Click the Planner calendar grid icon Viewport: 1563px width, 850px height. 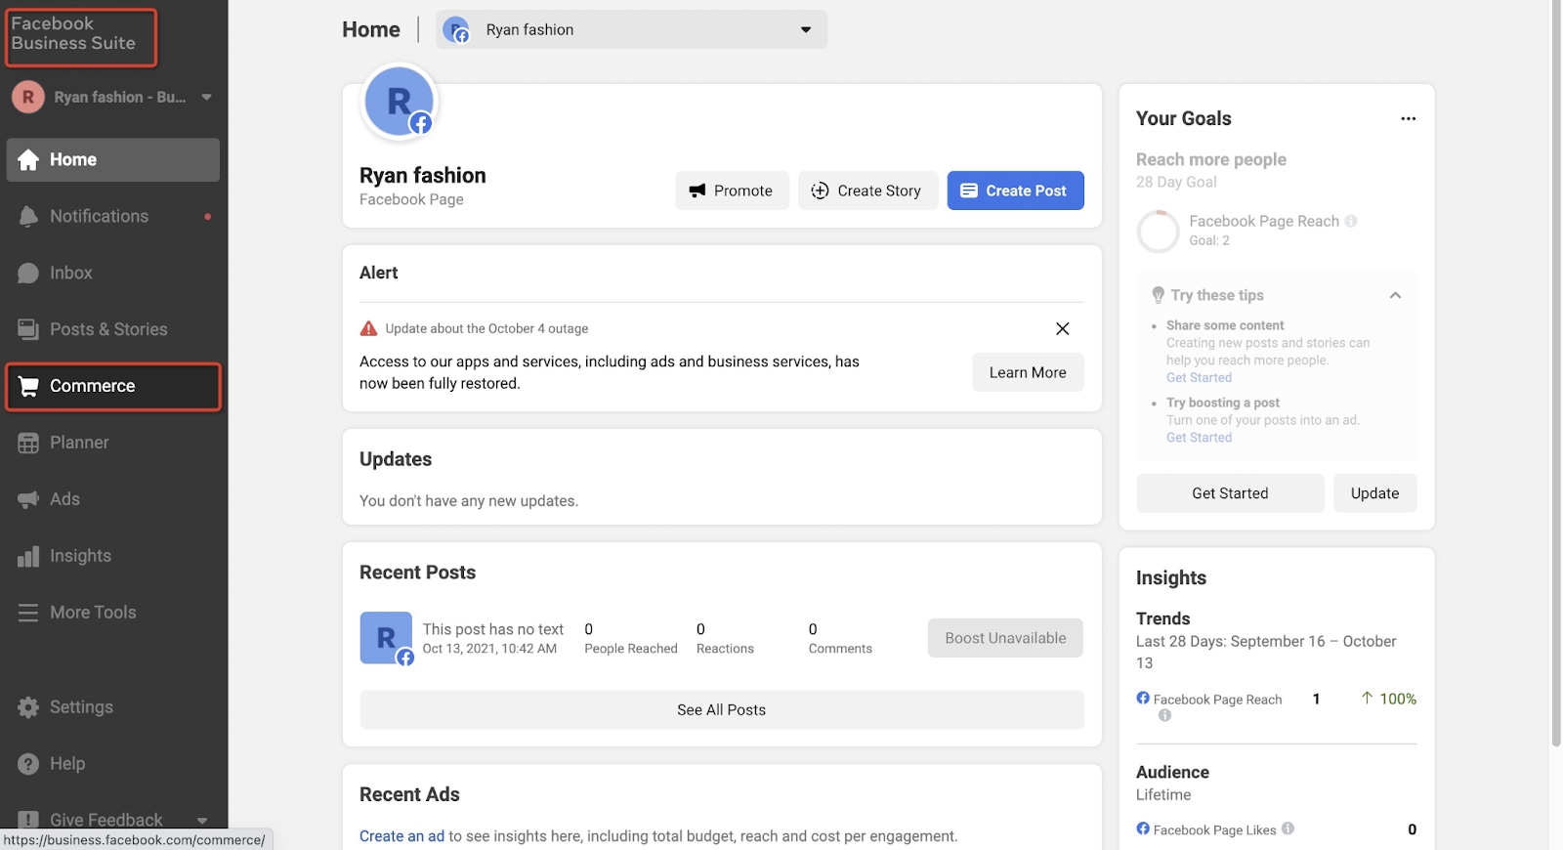(x=28, y=444)
